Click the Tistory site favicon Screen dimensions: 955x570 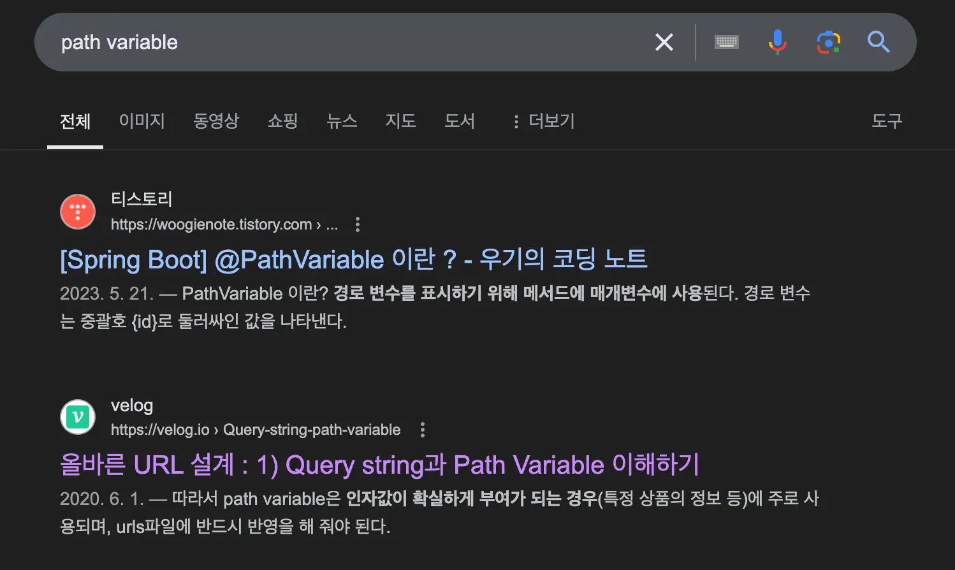[78, 212]
